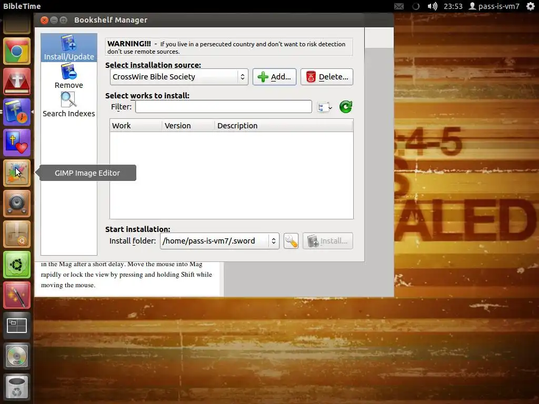Open the Install/Update page

[69, 48]
